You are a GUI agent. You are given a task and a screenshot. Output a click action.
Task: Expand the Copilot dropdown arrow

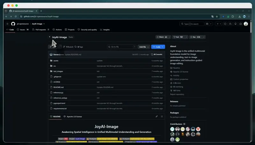(x=211, y=24)
